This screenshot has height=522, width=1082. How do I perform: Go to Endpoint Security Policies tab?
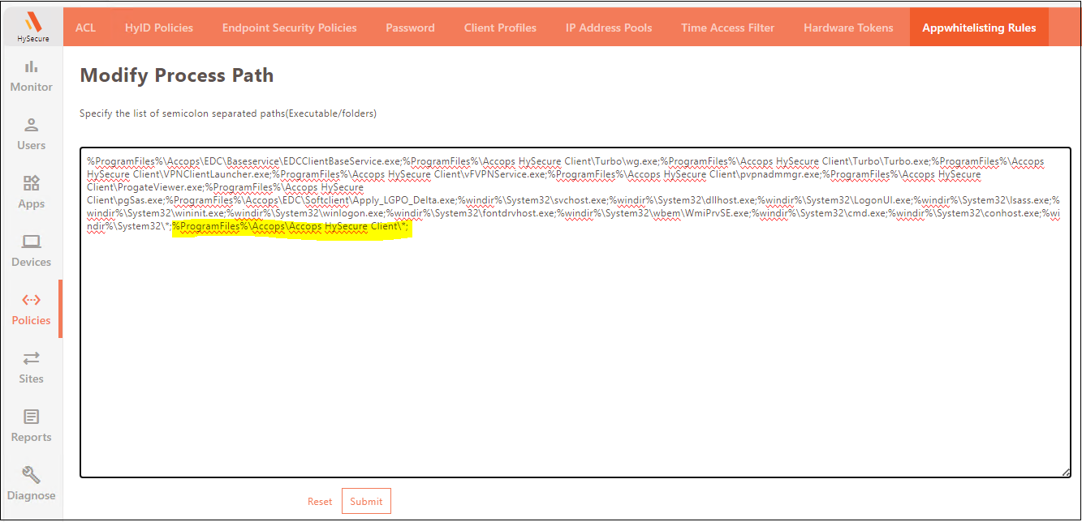(x=290, y=28)
